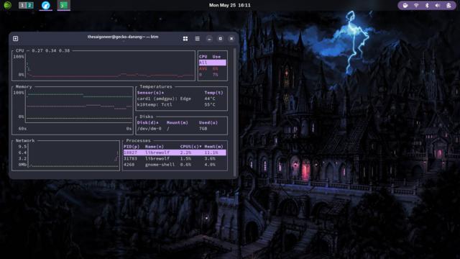Open a new terminal tab with plus icon
Screen dimensions: 460x259
coord(16,38)
